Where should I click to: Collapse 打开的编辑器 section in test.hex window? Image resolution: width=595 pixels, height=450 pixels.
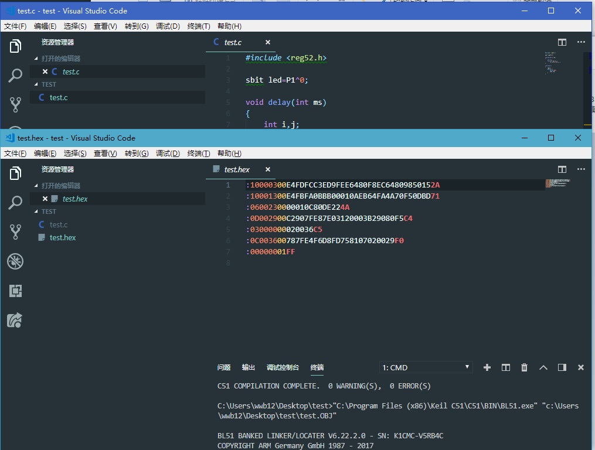tap(57, 186)
